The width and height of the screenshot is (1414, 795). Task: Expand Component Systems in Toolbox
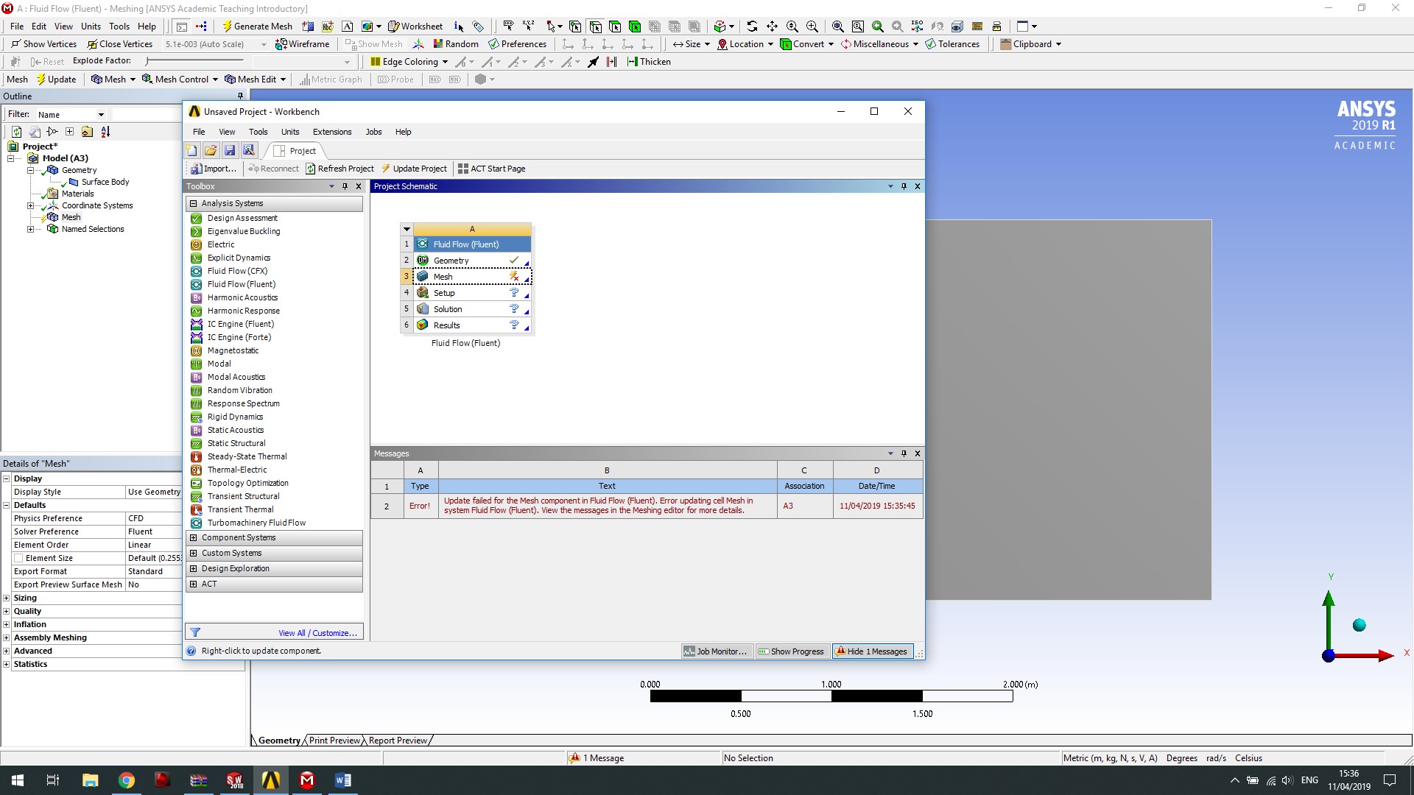194,537
